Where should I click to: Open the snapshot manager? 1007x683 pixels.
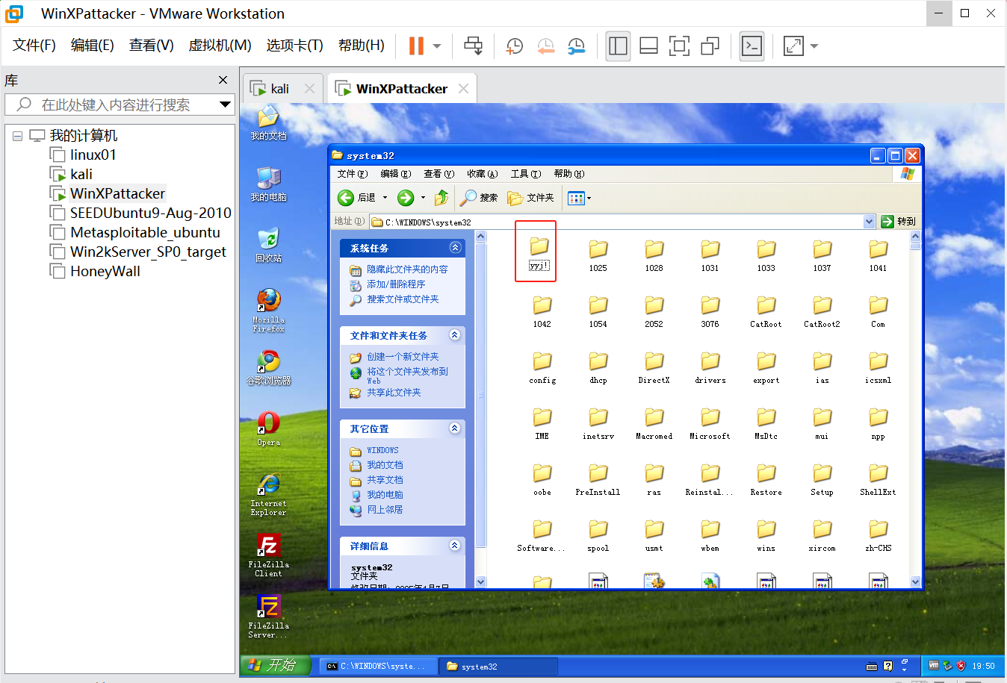click(x=576, y=46)
